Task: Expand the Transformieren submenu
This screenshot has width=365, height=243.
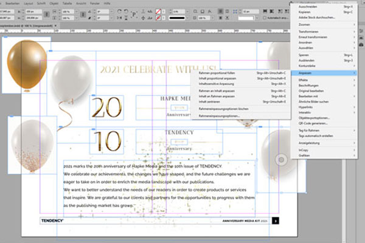Action: [325, 32]
